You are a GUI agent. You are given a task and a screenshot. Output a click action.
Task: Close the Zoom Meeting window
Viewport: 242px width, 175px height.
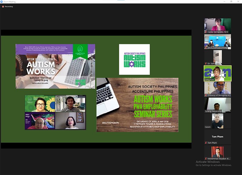[x=238, y=2]
